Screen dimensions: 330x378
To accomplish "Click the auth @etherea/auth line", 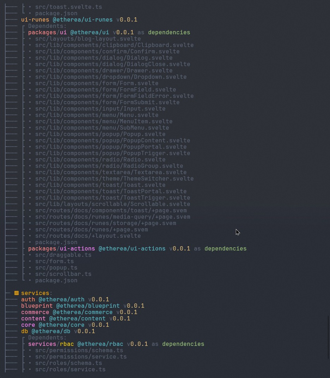I will click(x=65, y=300).
